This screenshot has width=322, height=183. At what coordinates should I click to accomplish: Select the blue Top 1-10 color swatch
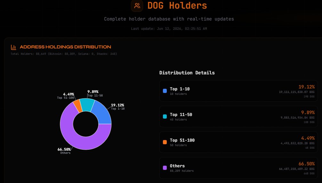pos(165,91)
